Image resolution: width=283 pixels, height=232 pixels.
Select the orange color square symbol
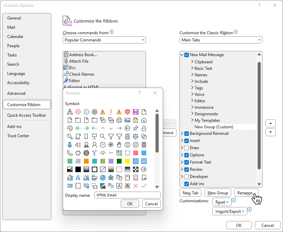pos(86,161)
